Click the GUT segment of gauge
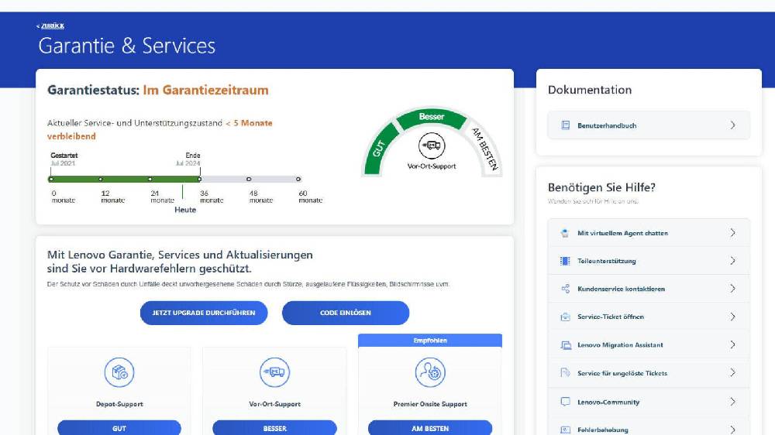Screen dimensions: 775x435 click(381, 149)
